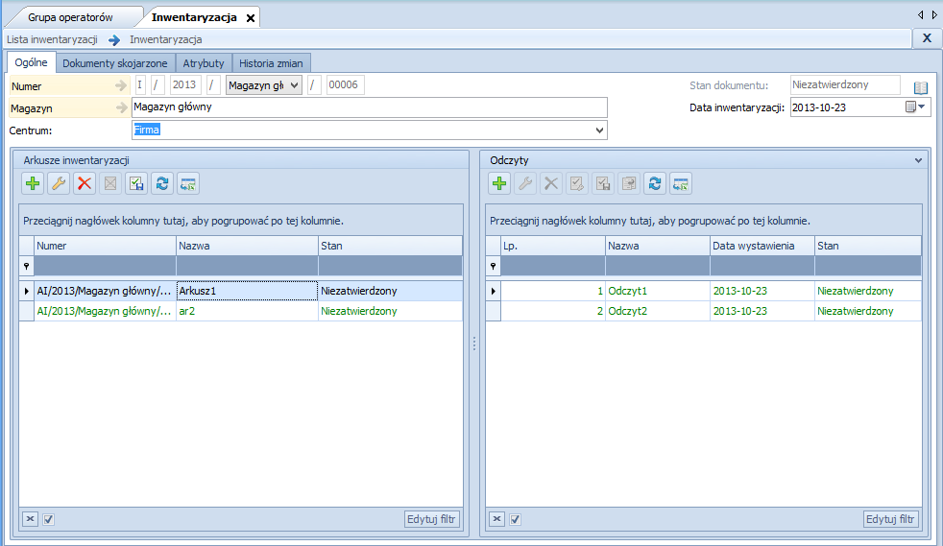Open the Dokumenty skojarzone tab

point(115,63)
